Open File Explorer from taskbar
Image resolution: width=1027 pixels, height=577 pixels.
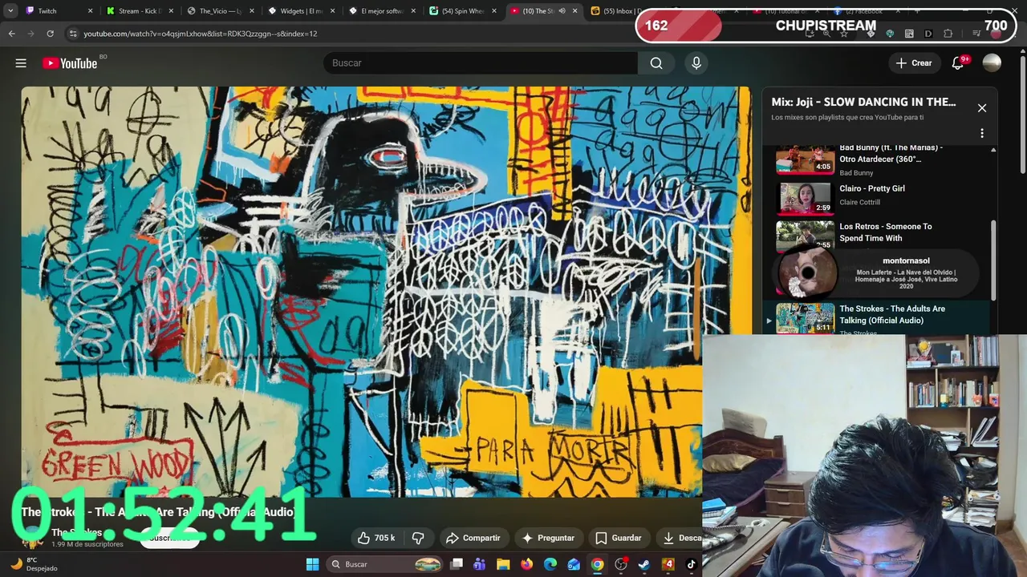click(x=503, y=564)
